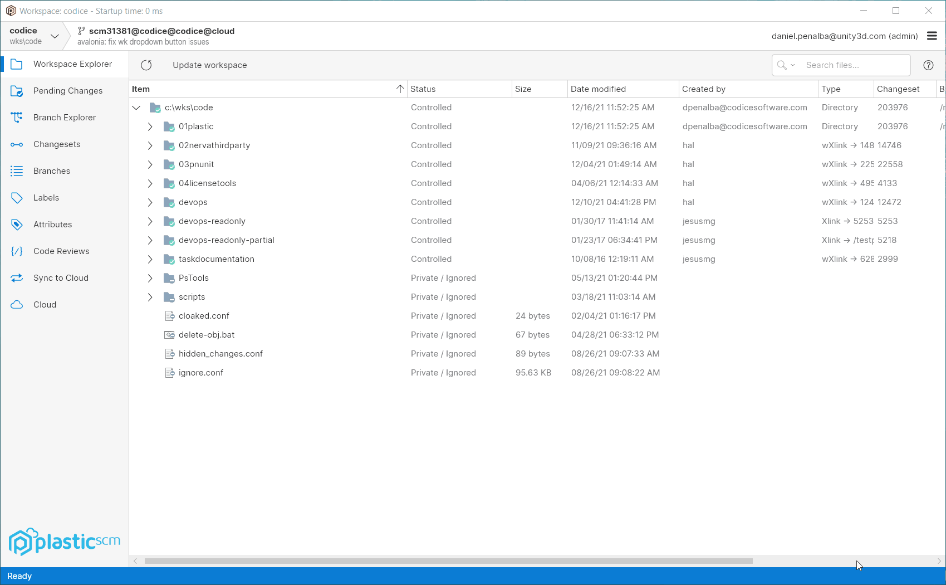Expand the 01plastic folder
This screenshot has width=946, height=585.
coord(149,126)
